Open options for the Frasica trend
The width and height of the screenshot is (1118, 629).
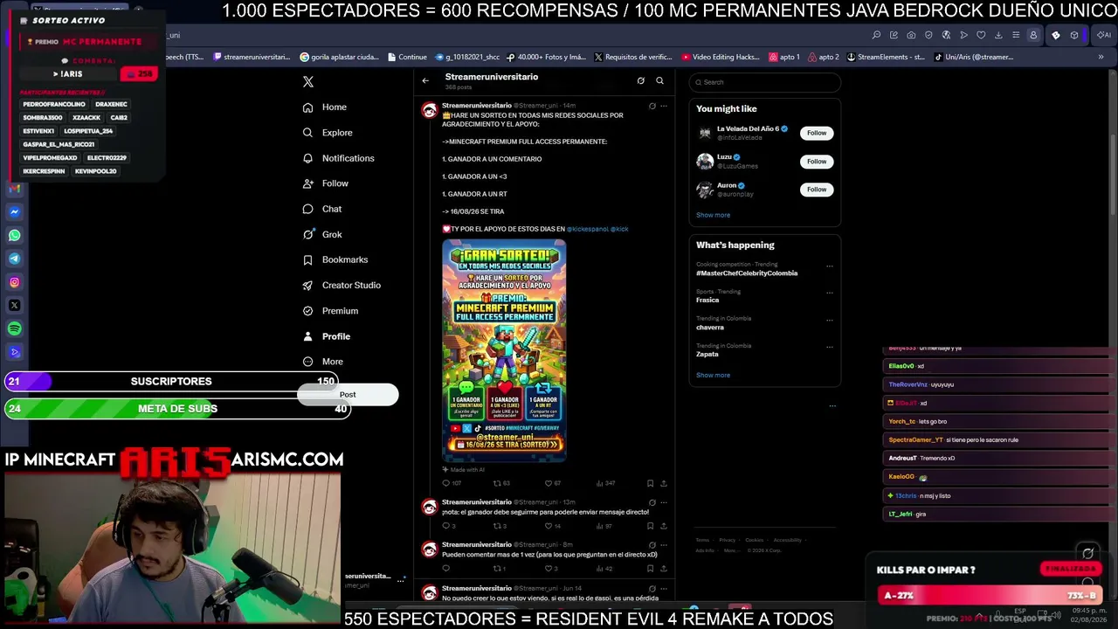[x=830, y=294]
